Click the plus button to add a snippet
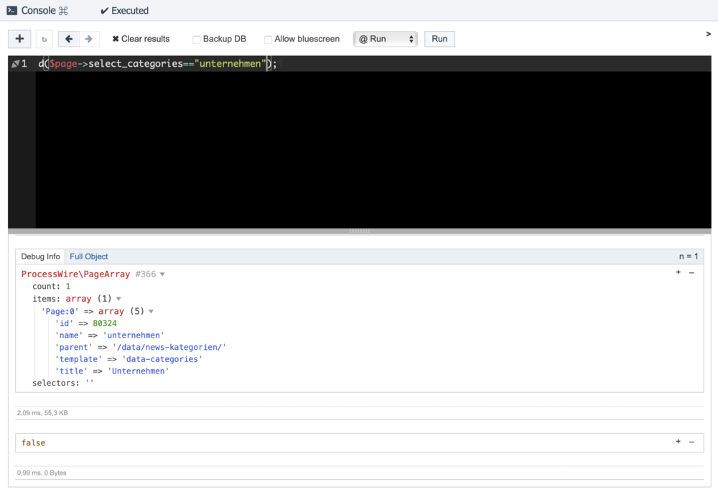The width and height of the screenshot is (718, 492). [x=19, y=39]
